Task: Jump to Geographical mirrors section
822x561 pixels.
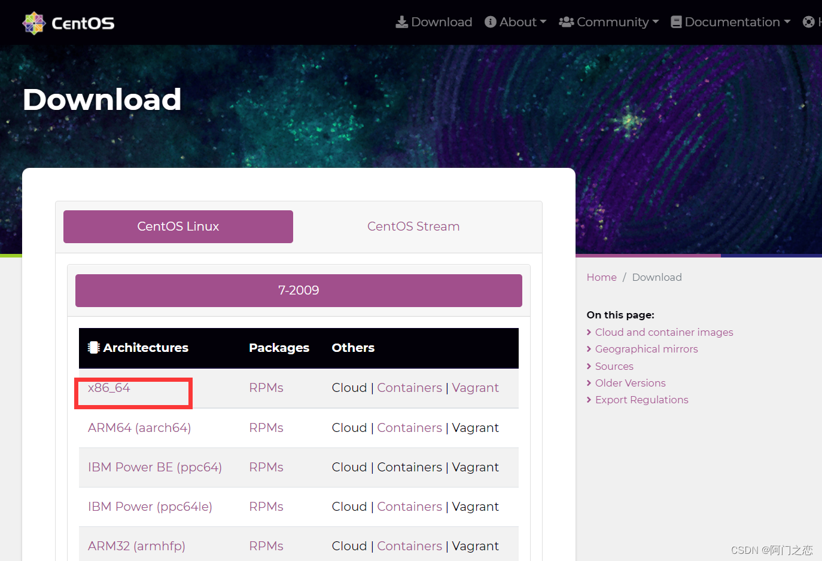Action: [x=646, y=349]
